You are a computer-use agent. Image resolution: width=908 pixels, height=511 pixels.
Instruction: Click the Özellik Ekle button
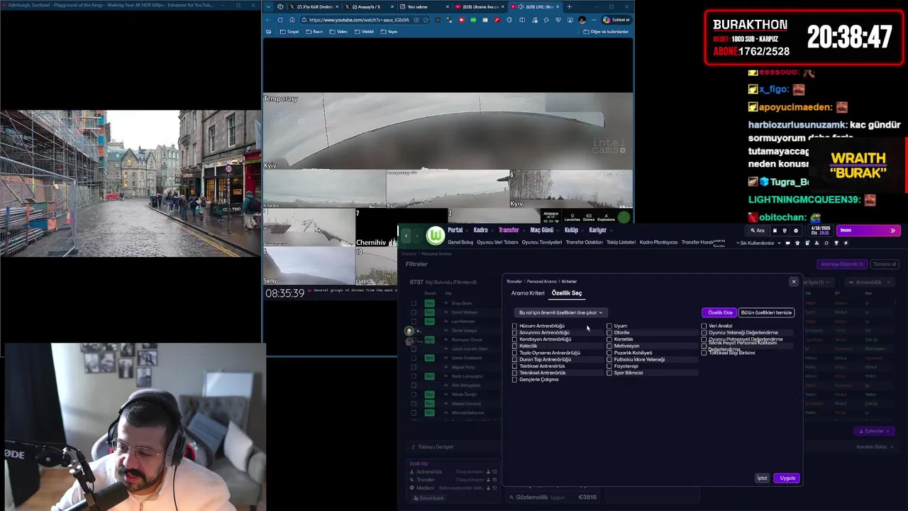719,312
